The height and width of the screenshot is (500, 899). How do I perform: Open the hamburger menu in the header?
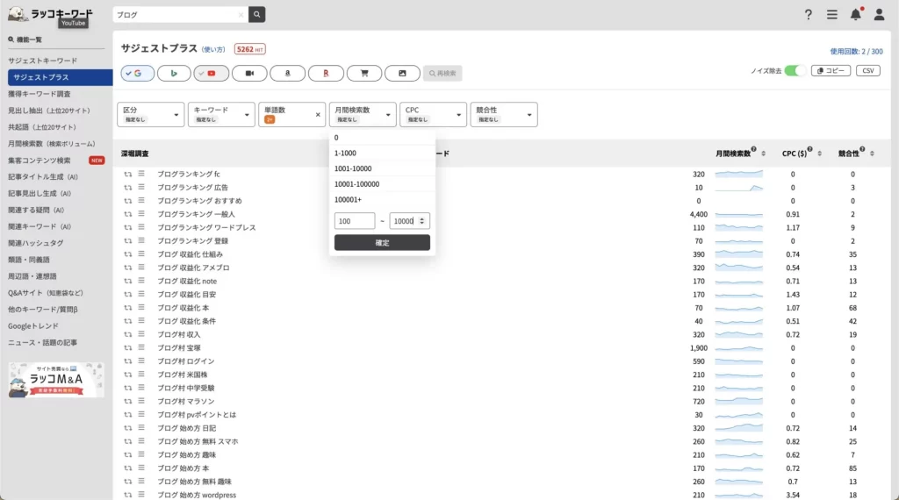(x=831, y=15)
